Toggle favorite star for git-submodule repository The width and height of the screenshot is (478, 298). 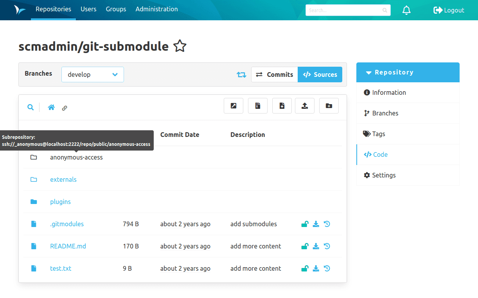(180, 46)
